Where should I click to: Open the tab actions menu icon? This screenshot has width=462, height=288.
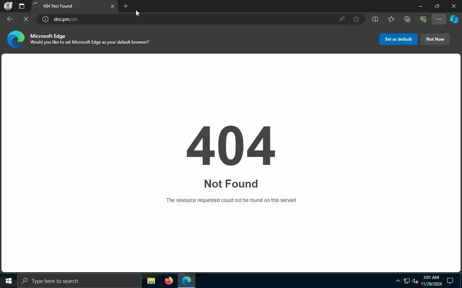tap(22, 6)
